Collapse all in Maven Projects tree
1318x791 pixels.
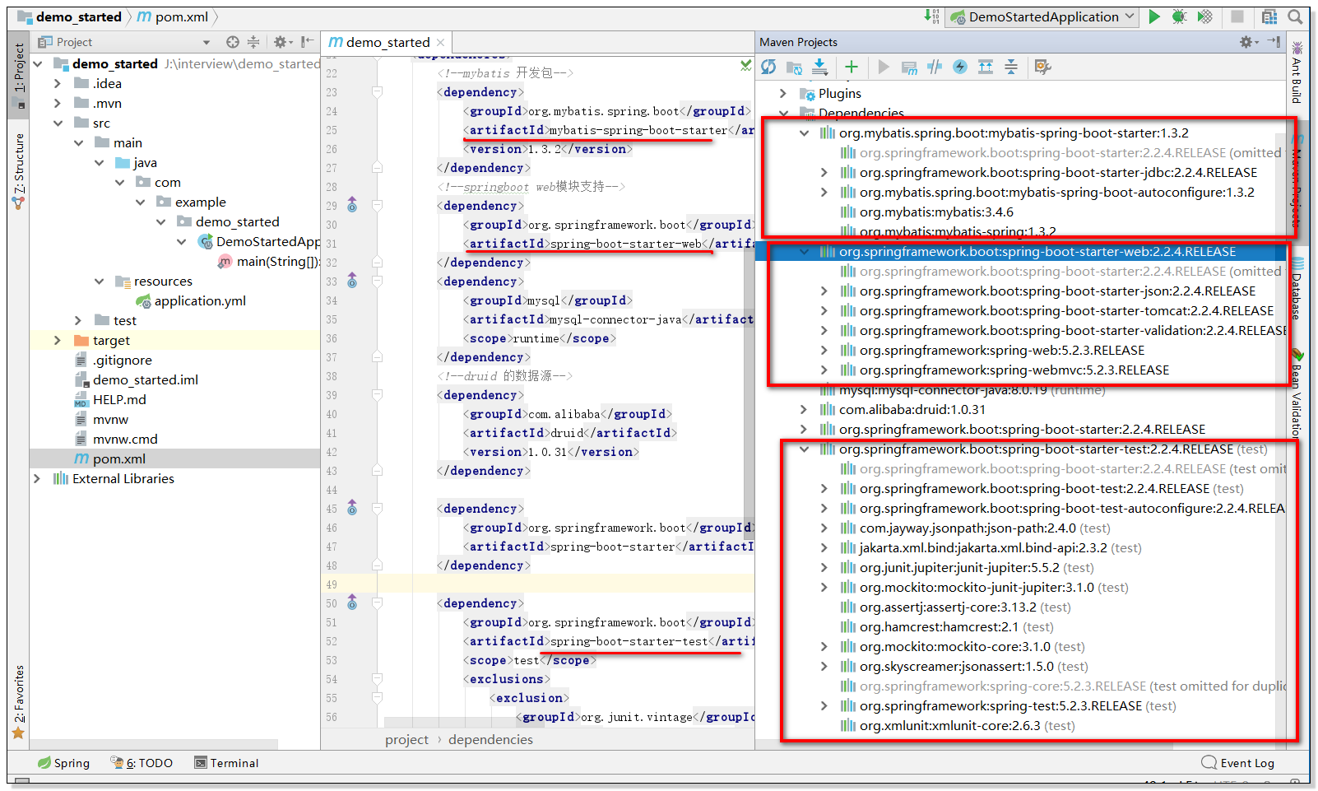coord(1011,67)
